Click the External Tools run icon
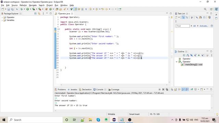219x123 pixels. point(40,9)
